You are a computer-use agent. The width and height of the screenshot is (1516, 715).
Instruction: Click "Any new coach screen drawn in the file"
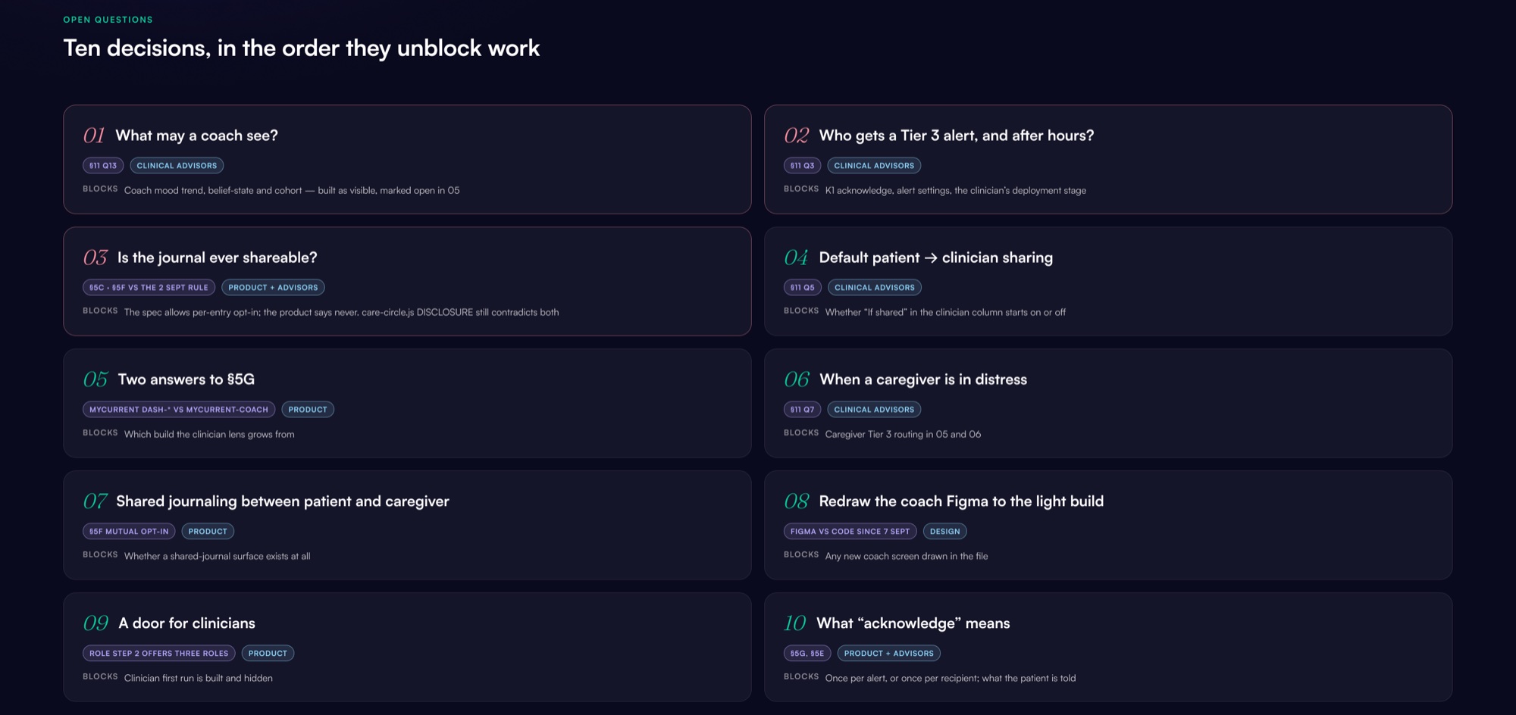(x=907, y=556)
